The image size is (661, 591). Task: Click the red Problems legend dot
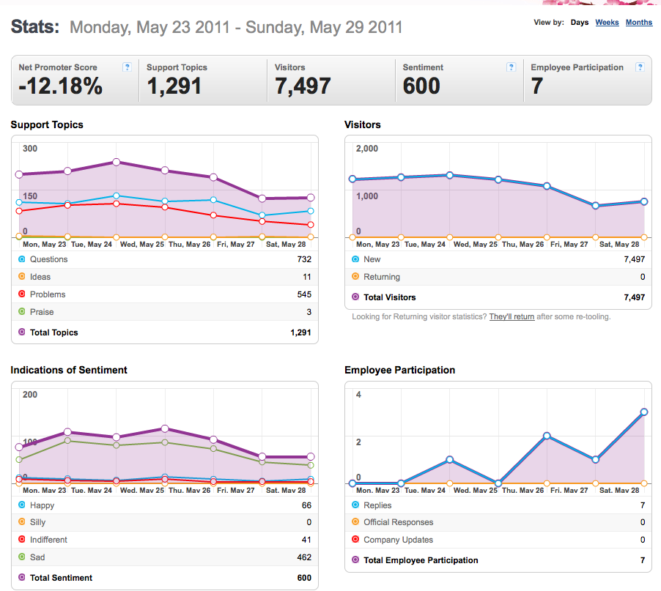(x=22, y=294)
